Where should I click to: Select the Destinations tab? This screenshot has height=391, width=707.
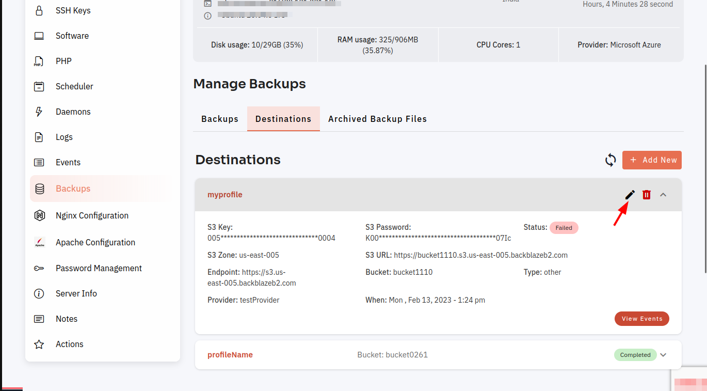(x=283, y=119)
